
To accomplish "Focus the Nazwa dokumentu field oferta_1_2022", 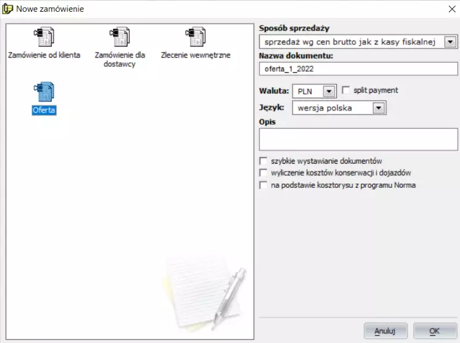I will tap(358, 69).
